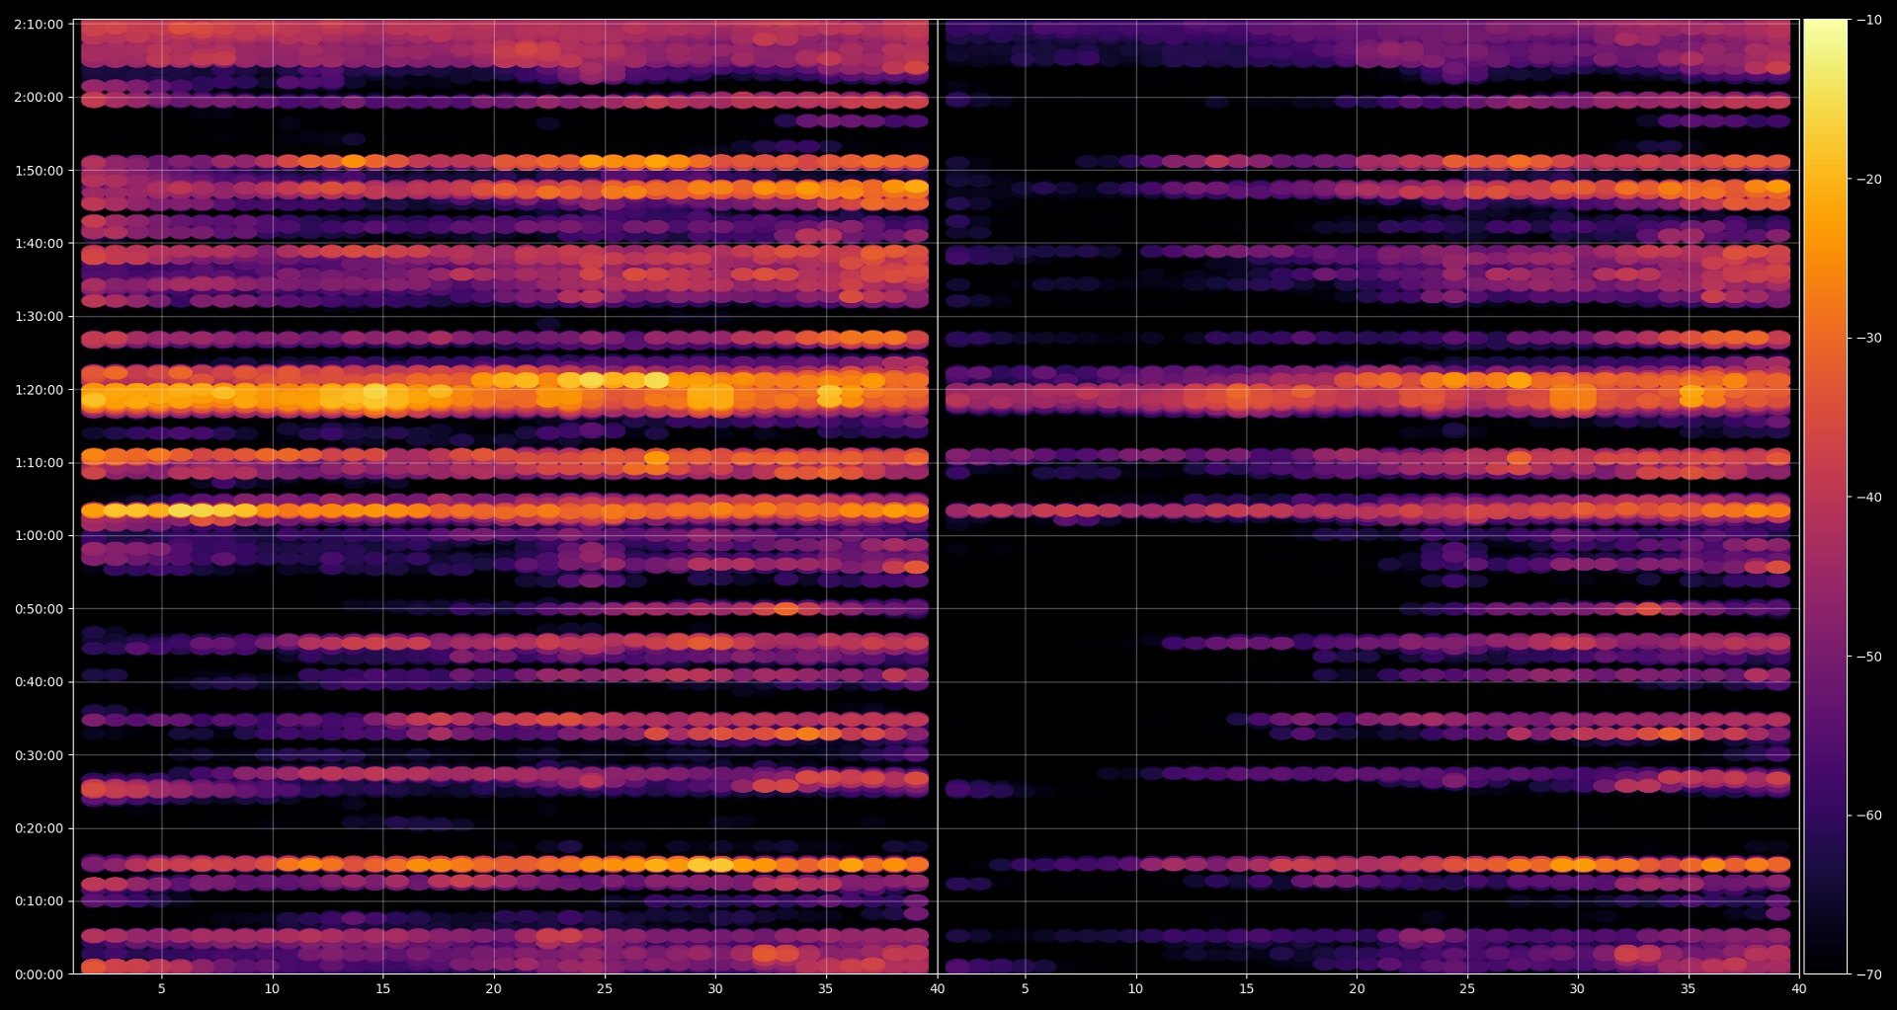Click the inferno color scale bar
The height and width of the screenshot is (1010, 1897).
pos(1826,497)
